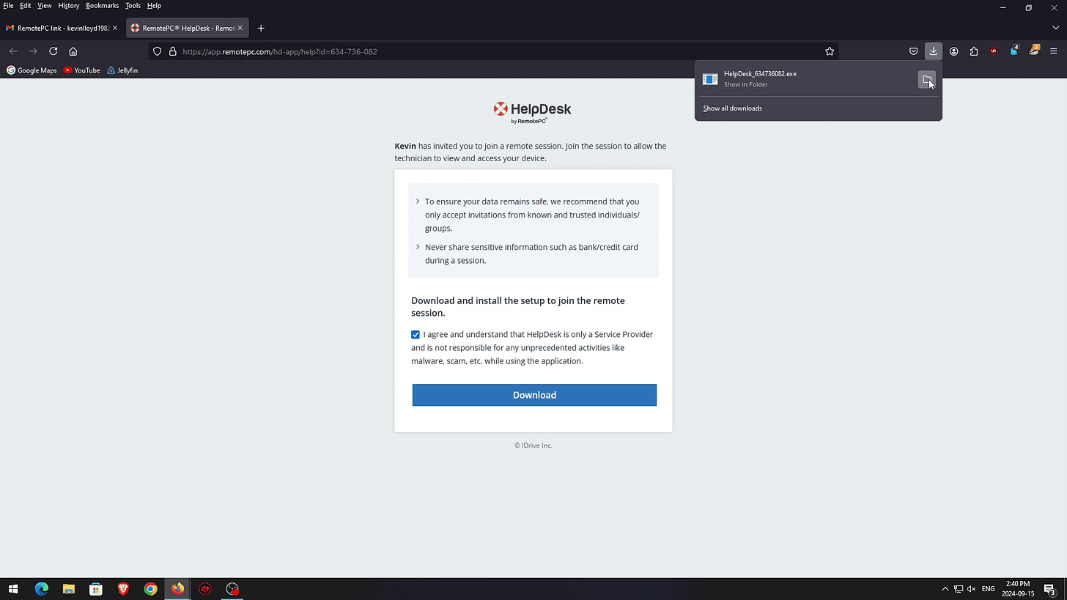Open the blue extension with badge 4
This screenshot has width=1067, height=600.
[x=1014, y=51]
